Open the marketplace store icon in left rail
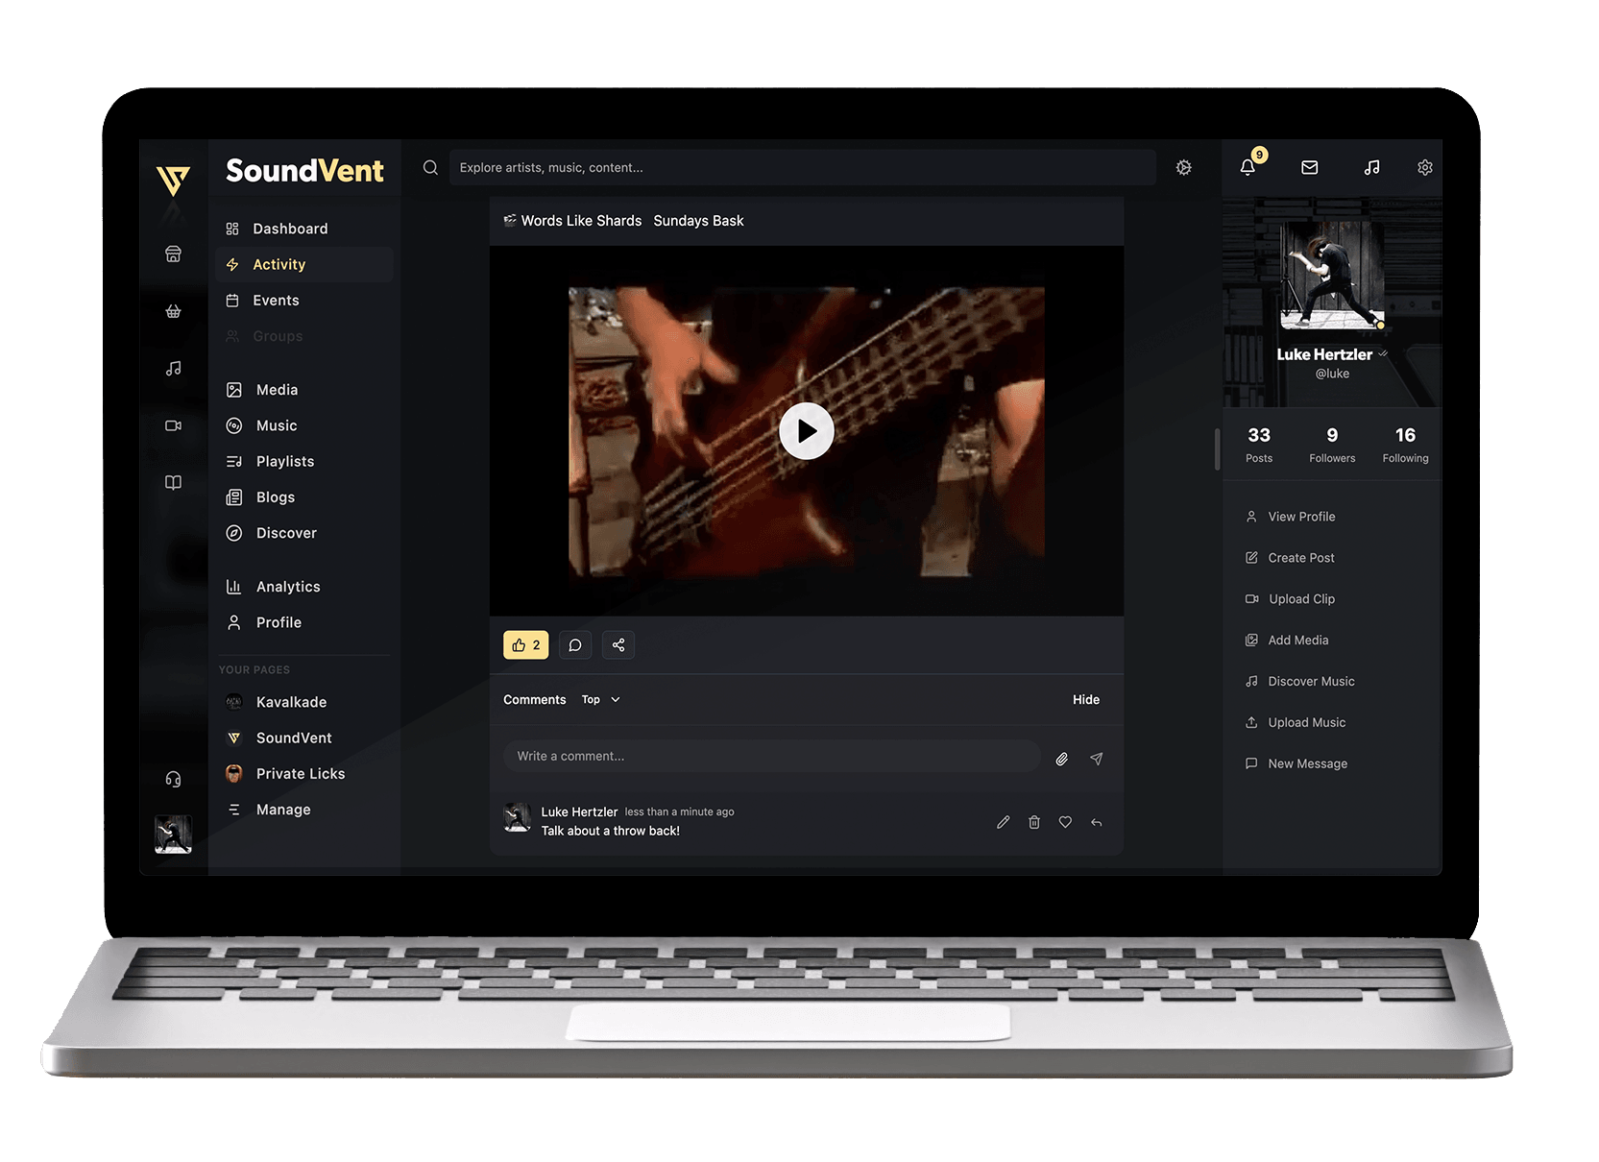The width and height of the screenshot is (1599, 1162). (173, 254)
